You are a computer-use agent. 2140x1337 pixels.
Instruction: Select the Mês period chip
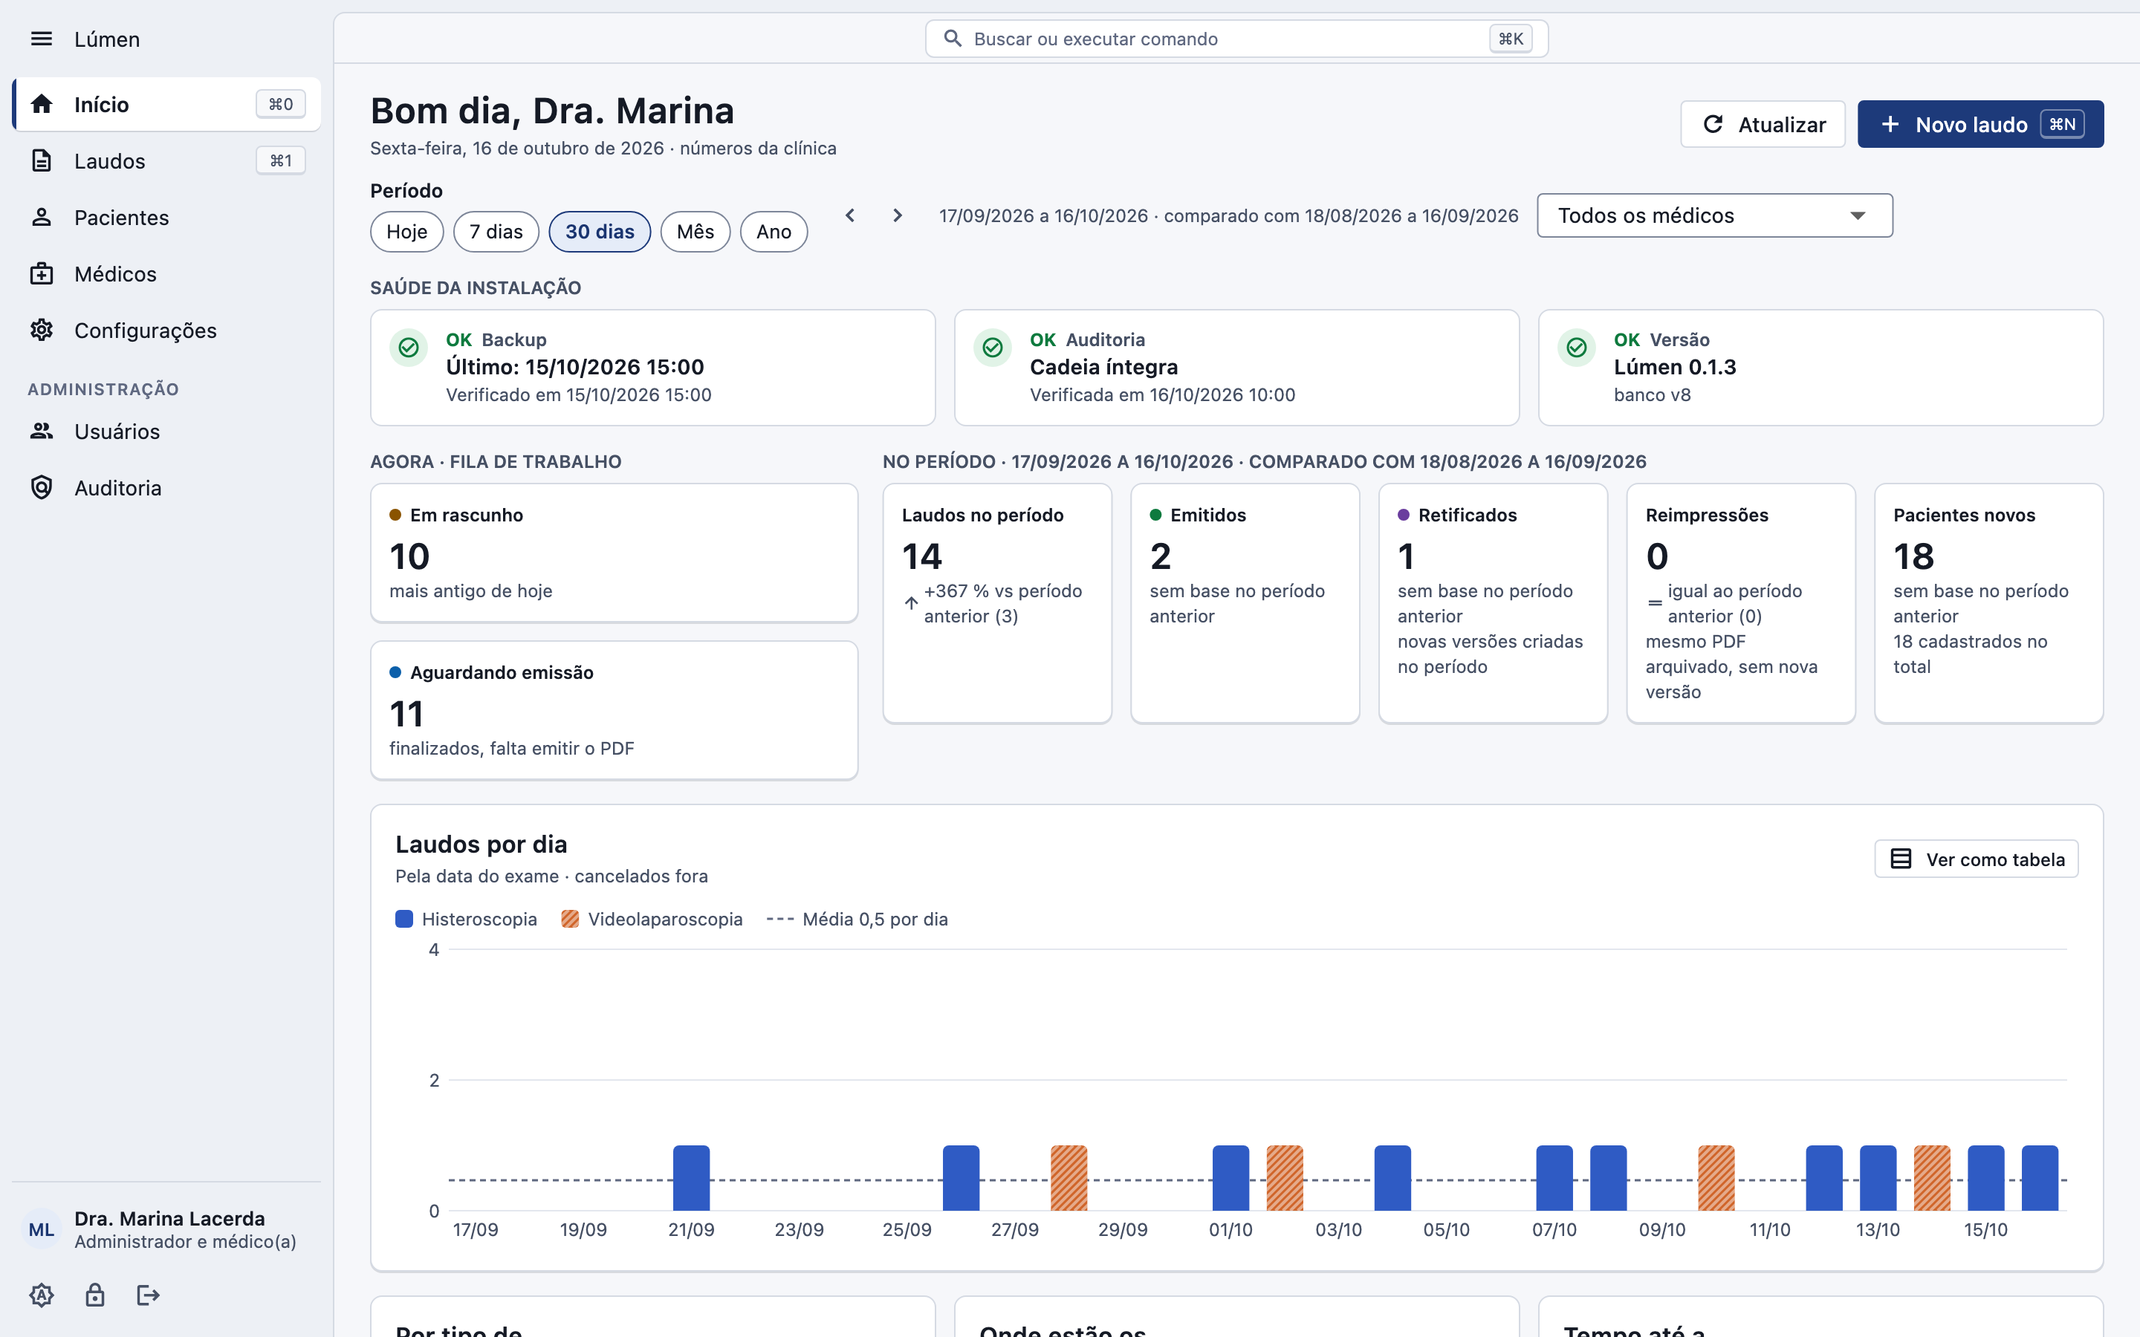(x=695, y=232)
